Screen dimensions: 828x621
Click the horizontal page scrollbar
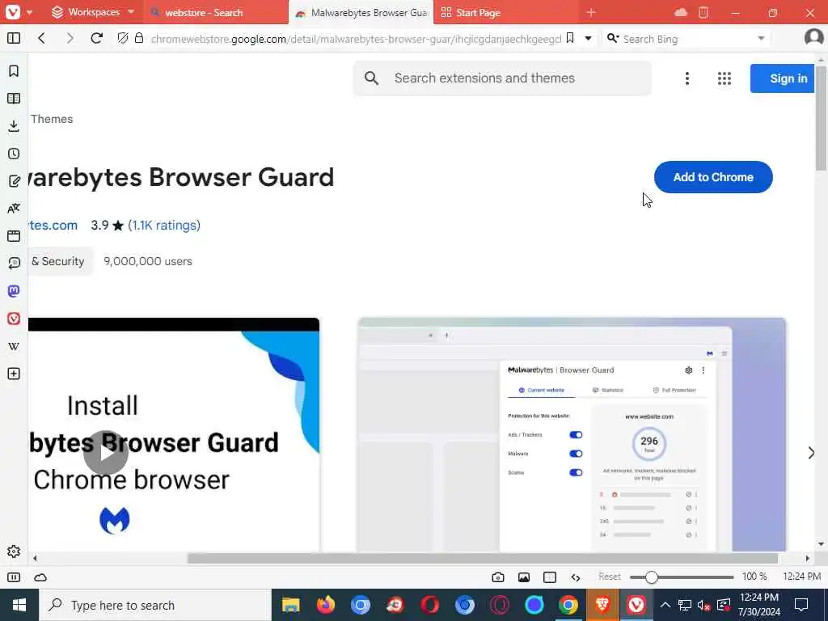click(x=482, y=558)
